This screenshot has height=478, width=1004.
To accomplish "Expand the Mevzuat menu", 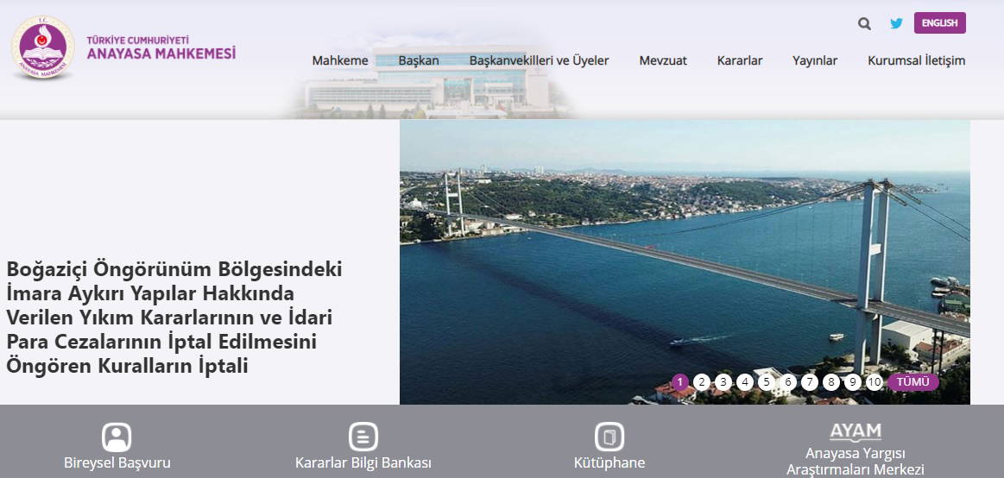I will (663, 60).
